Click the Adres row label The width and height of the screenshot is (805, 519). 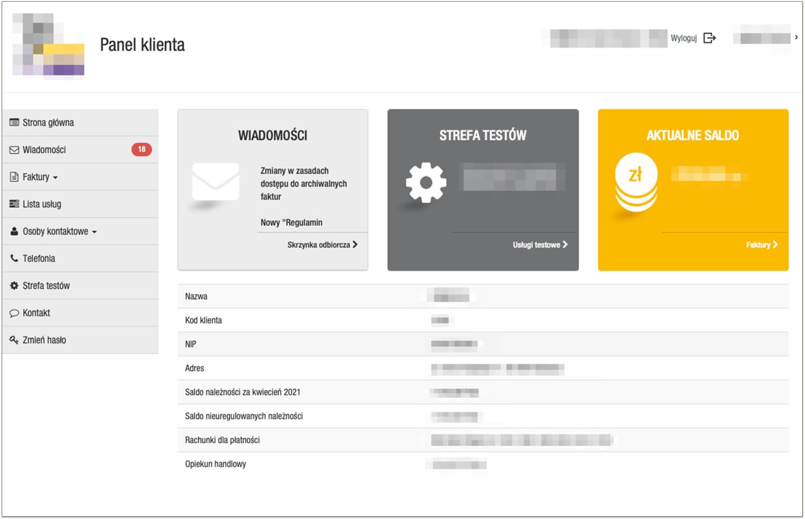click(x=195, y=368)
